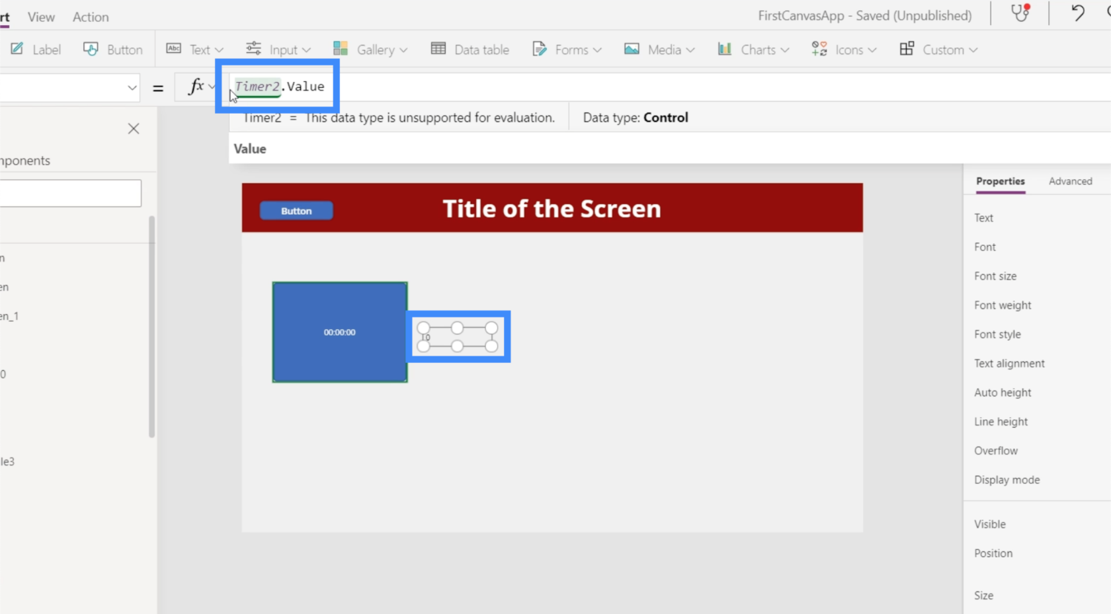Expand the Forms dropdown arrow
This screenshot has height=614, width=1111.
[x=597, y=50]
